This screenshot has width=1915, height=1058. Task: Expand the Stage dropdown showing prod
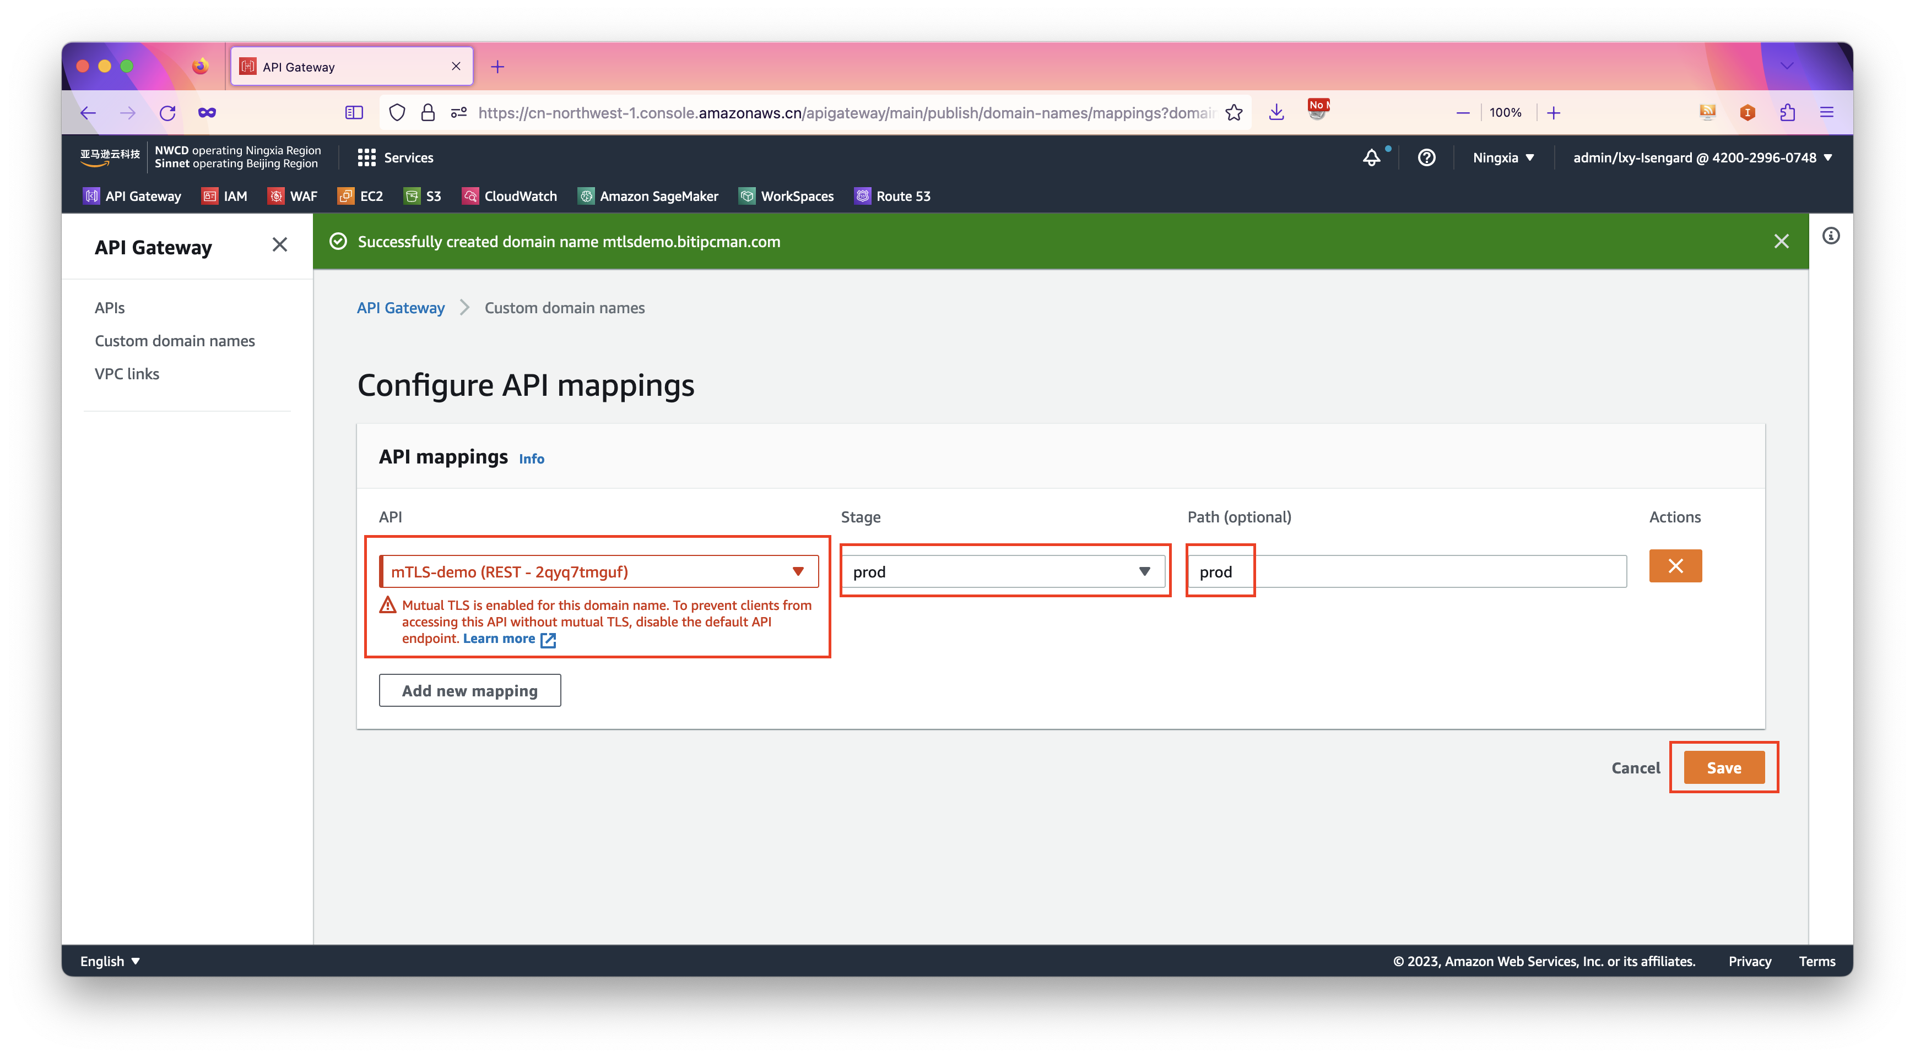(1002, 571)
